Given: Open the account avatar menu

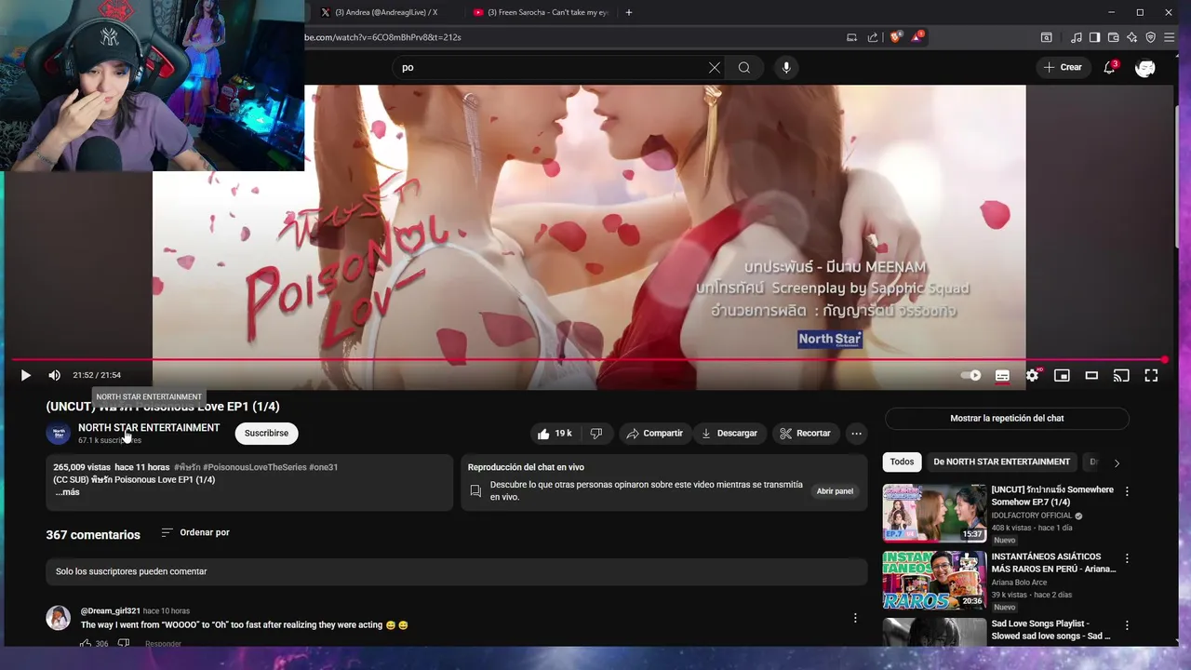Looking at the screenshot, I should (x=1145, y=67).
